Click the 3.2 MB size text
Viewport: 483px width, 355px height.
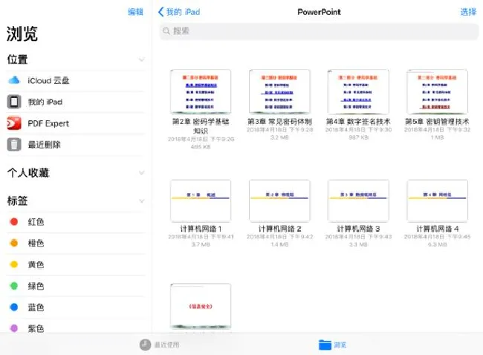[279, 137]
